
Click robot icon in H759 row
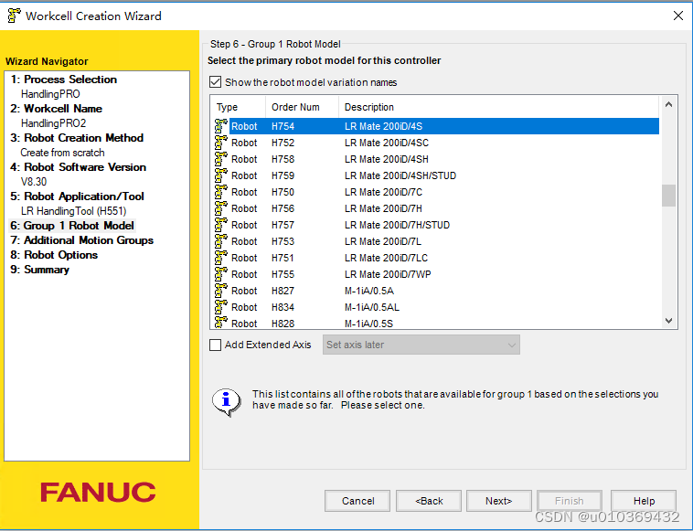(221, 175)
